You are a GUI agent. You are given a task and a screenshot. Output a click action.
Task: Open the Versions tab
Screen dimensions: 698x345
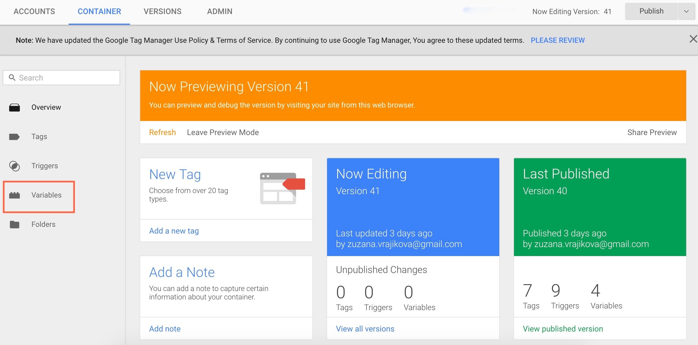click(163, 12)
